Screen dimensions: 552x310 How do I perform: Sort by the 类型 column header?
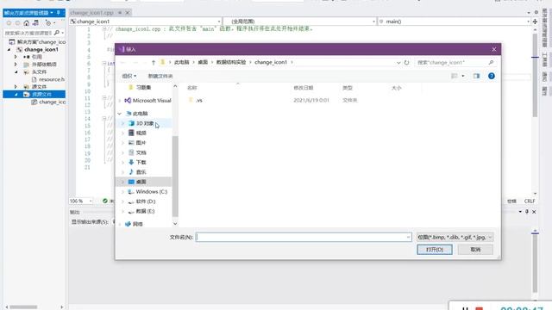pos(347,88)
